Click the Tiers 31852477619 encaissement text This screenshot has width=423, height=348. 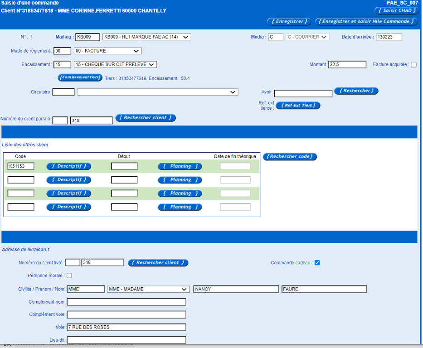[147, 78]
